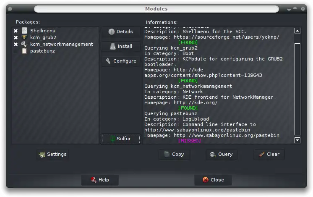Open the Help button
Image resolution: width=313 pixels, height=197 pixels.
100,180
